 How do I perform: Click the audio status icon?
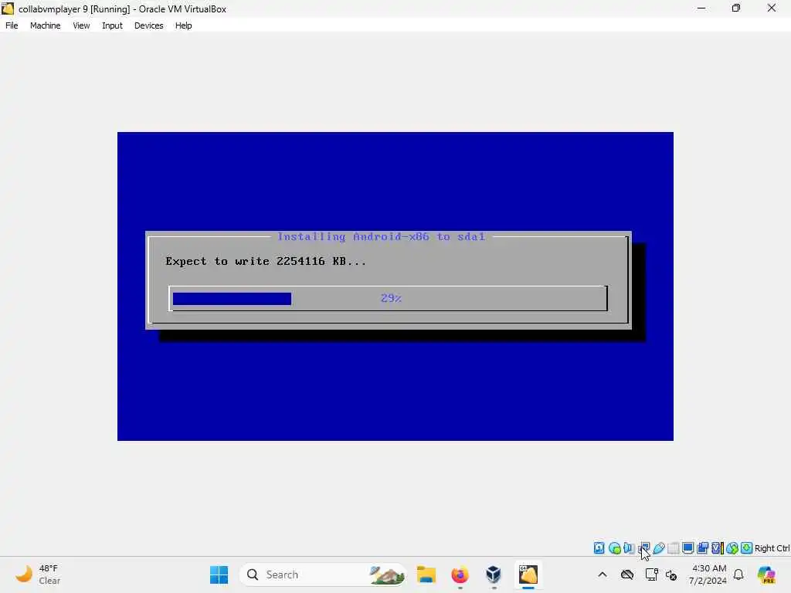(x=629, y=547)
